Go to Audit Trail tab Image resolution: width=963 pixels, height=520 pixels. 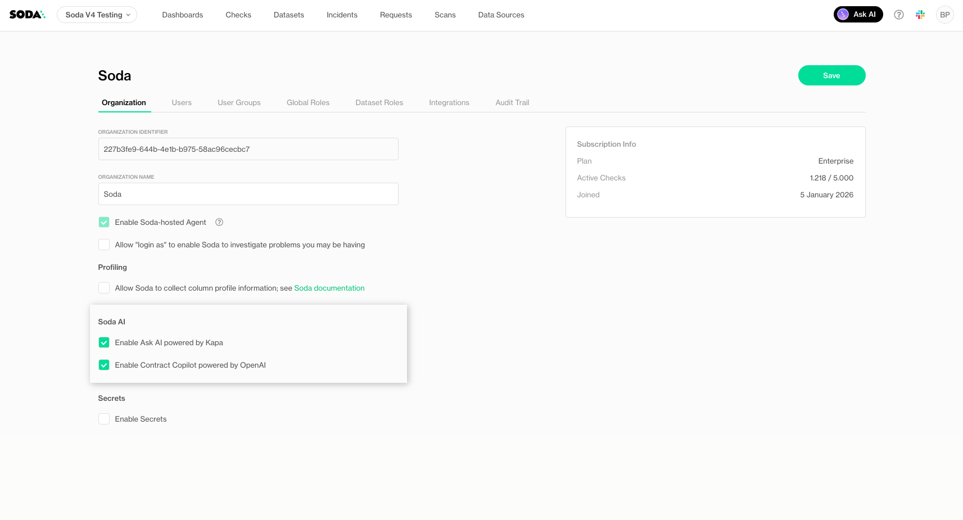(512, 102)
